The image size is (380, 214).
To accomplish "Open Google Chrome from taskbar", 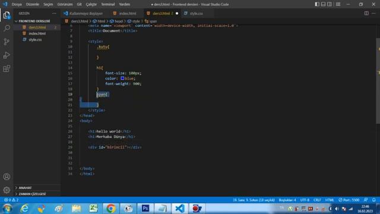I will point(111,209).
